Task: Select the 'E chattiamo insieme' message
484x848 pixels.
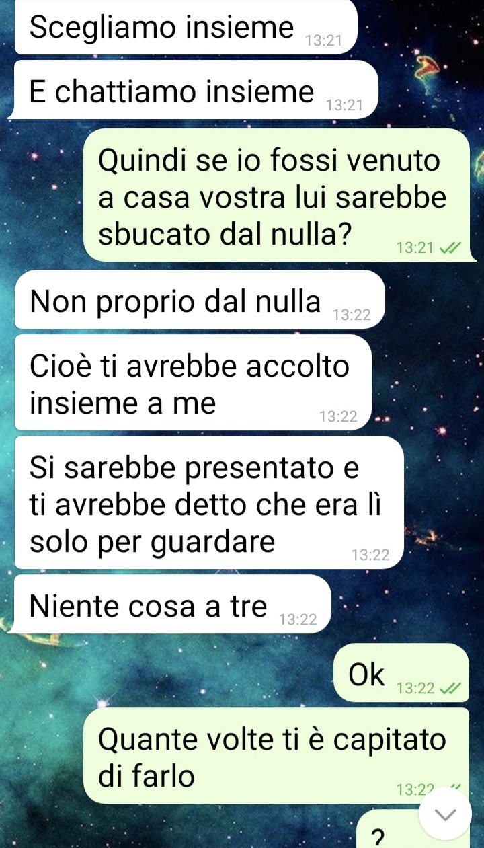Action: click(196, 89)
